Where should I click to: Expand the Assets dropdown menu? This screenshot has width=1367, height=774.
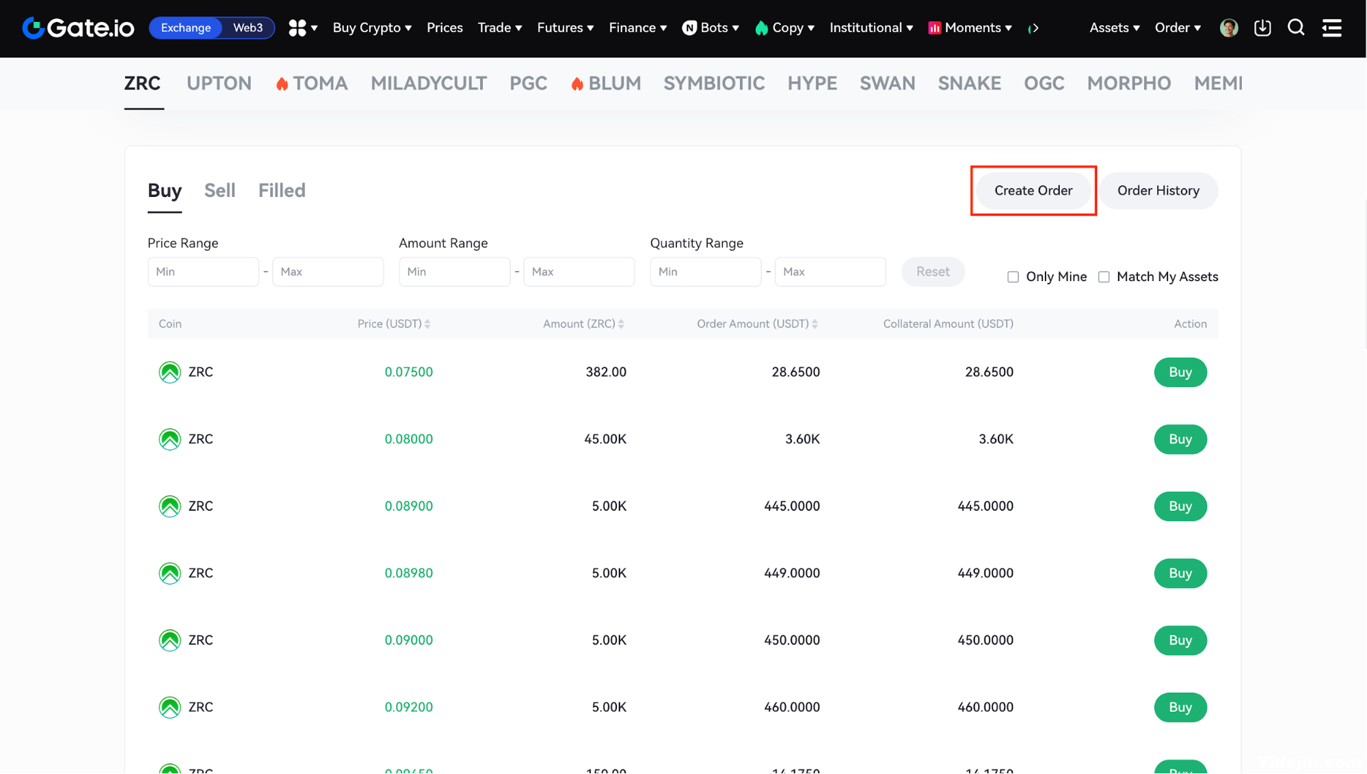coord(1115,28)
